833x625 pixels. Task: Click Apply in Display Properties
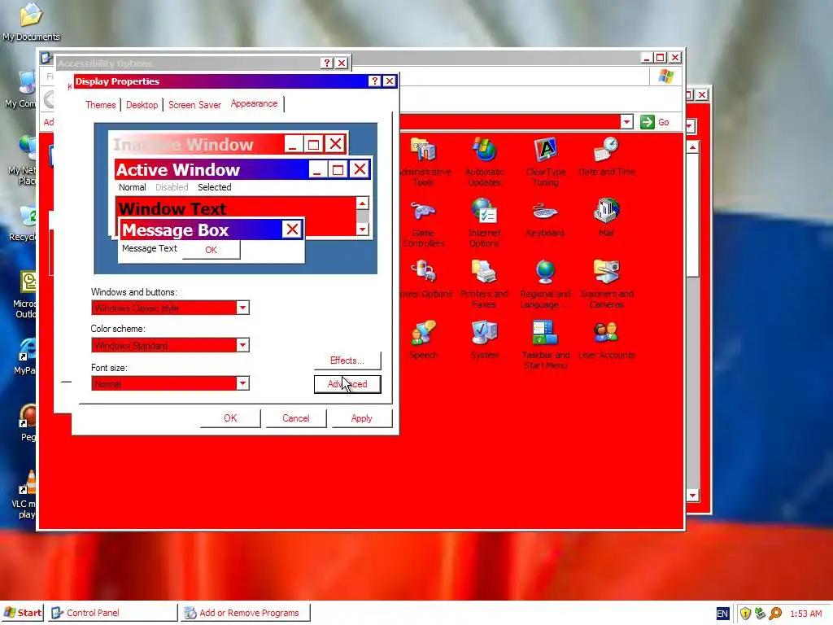tap(361, 418)
